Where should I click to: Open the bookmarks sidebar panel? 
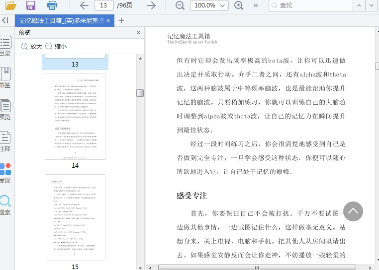click(x=5, y=77)
